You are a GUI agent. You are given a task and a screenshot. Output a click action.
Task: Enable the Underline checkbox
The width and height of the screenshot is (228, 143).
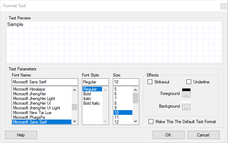click(x=189, y=82)
